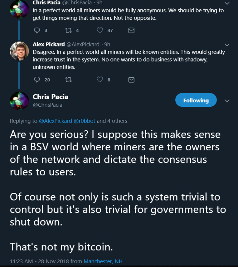This screenshot has height=267, width=238.
Task: Open @AlexPickard's profile from the replying-to line
Action: click(x=56, y=121)
